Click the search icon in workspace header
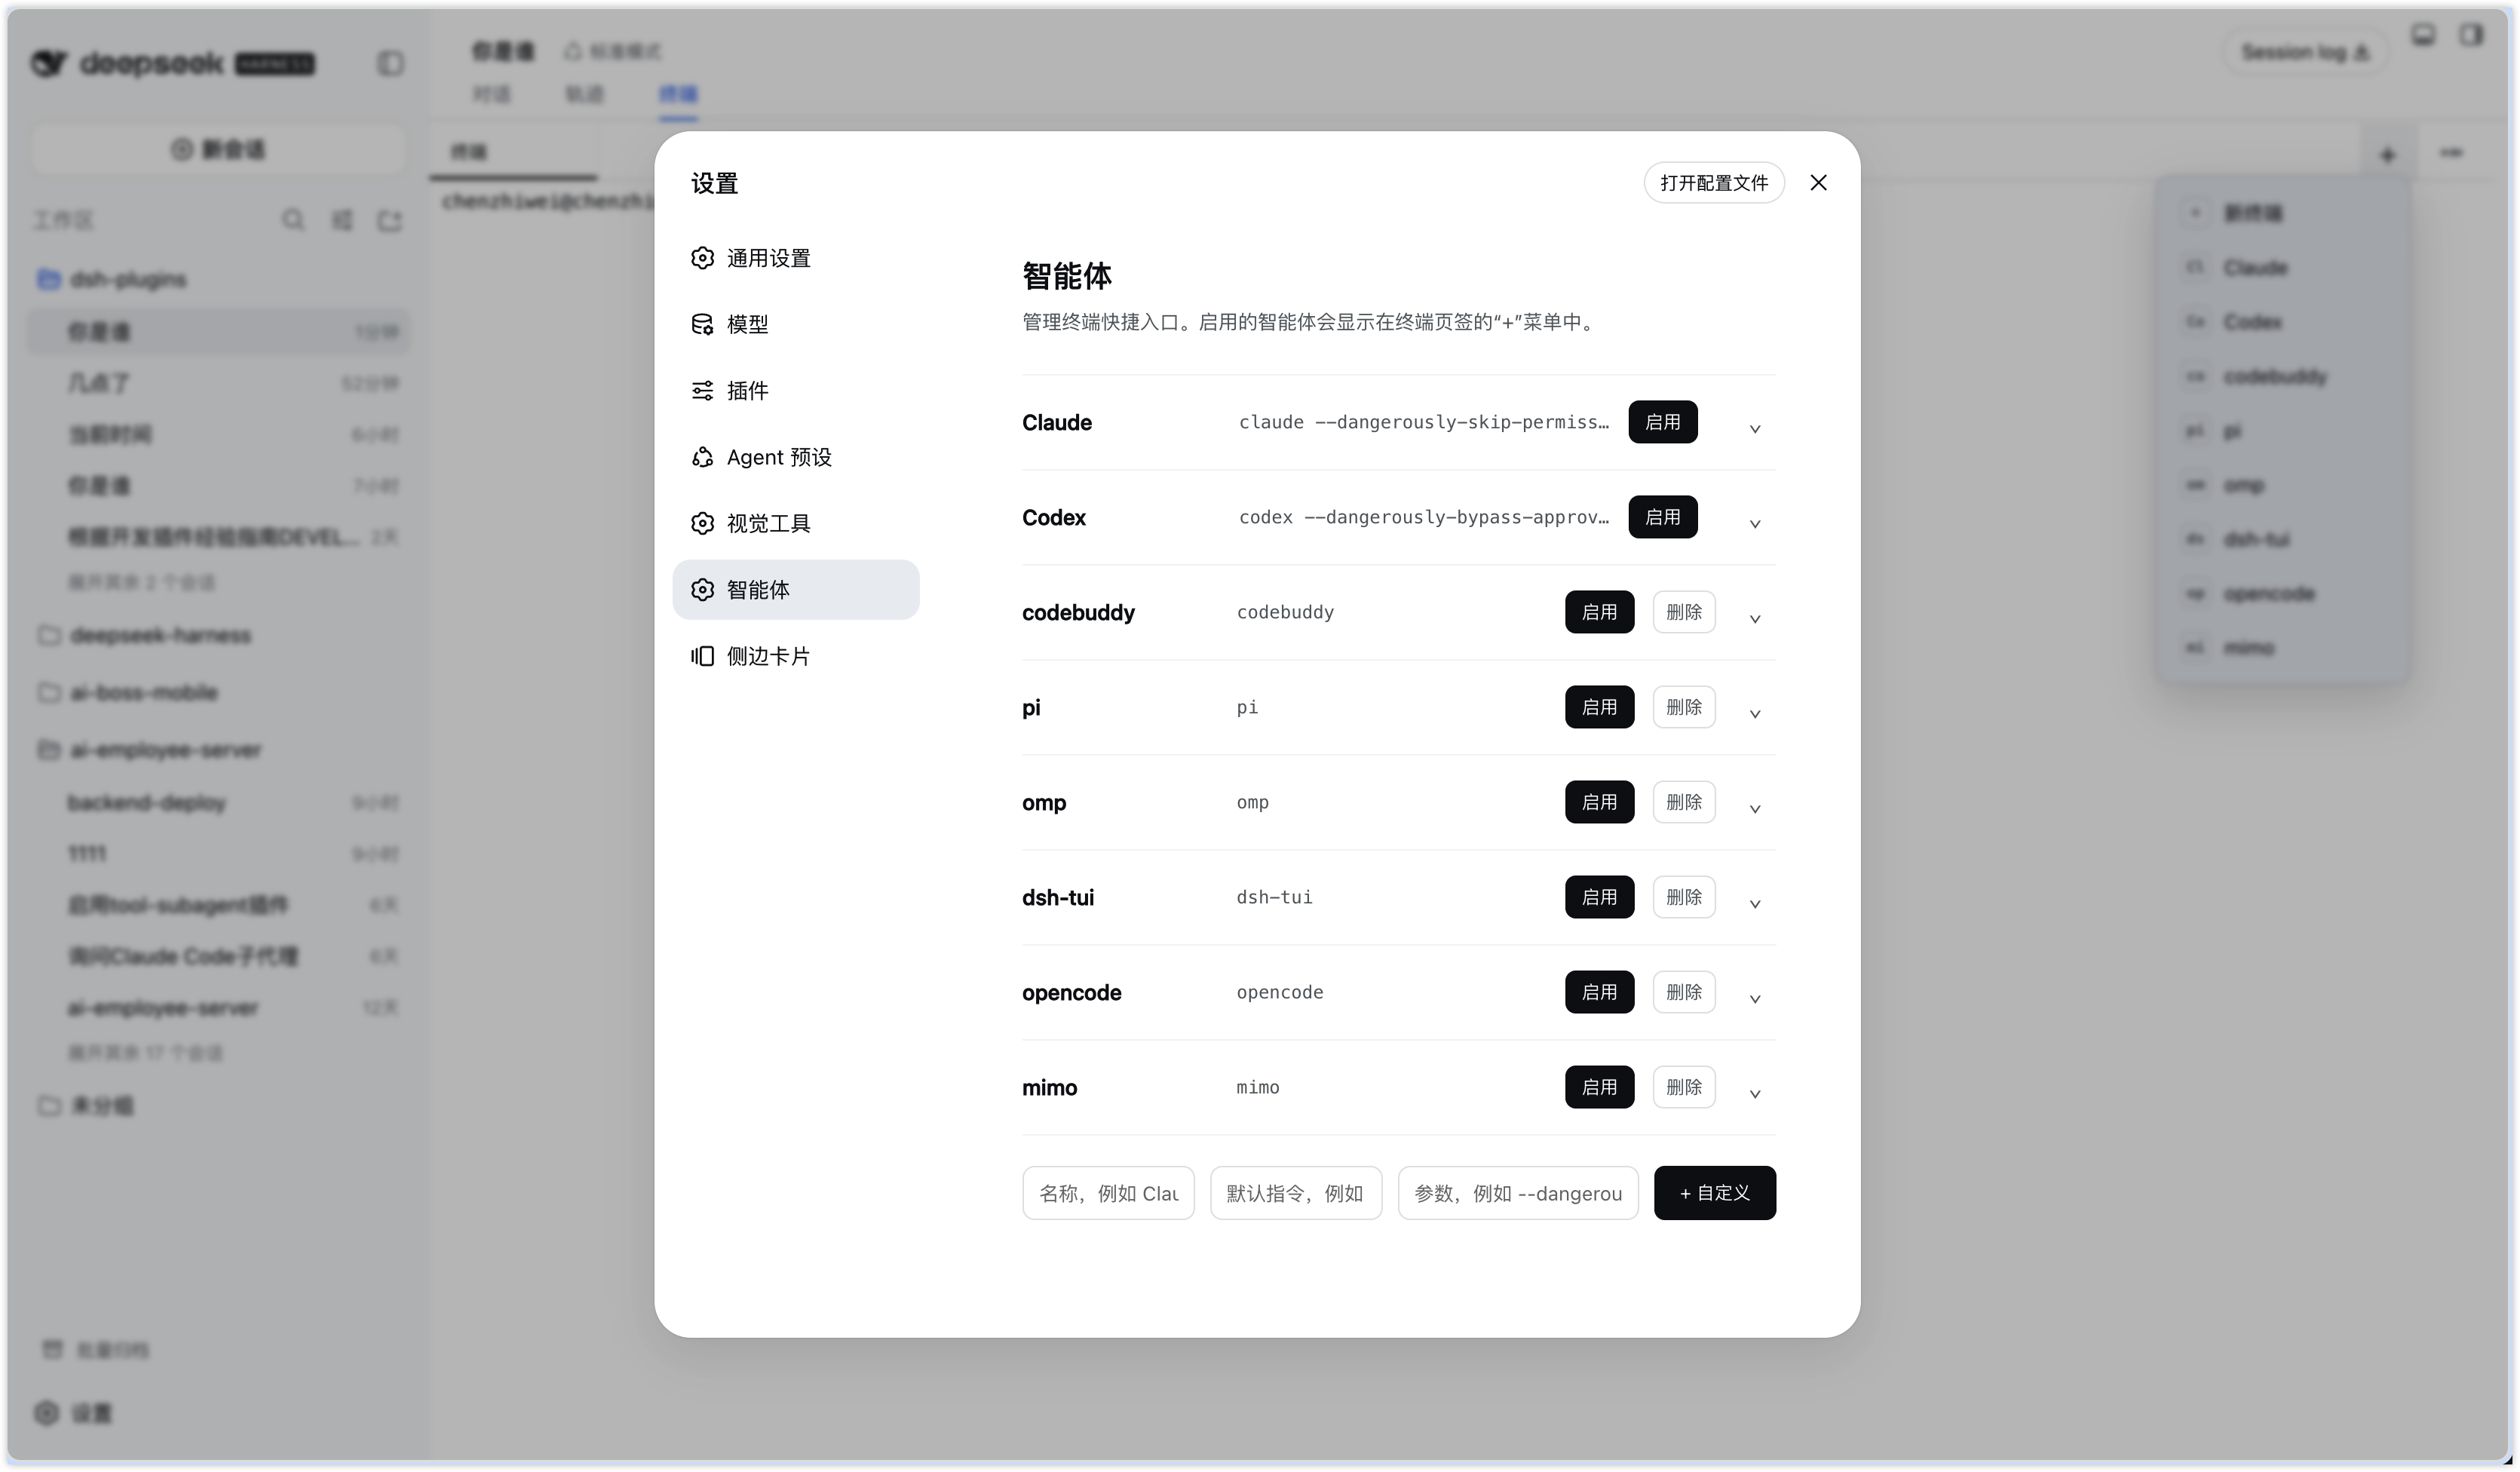 pos(292,219)
